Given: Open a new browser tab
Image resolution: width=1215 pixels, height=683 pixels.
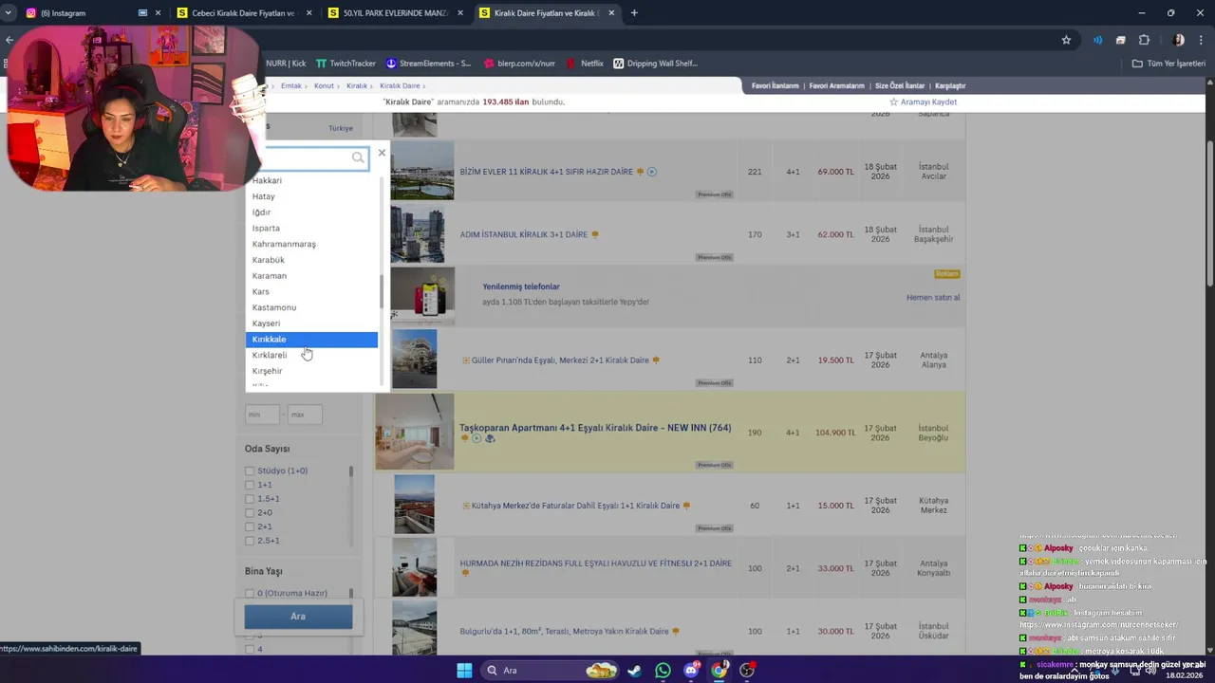Looking at the screenshot, I should [634, 13].
